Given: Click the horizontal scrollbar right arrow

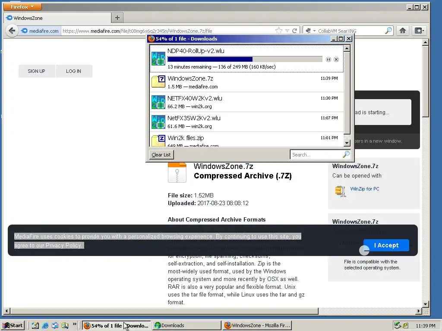Looking at the screenshot, I should [419, 311].
